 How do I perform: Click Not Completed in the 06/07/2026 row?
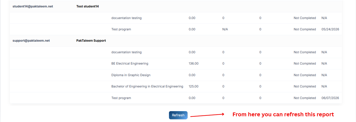305,98
